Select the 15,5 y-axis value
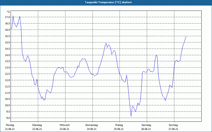Image resolution: width=212 pixels, height=132 pixels. point(8,36)
